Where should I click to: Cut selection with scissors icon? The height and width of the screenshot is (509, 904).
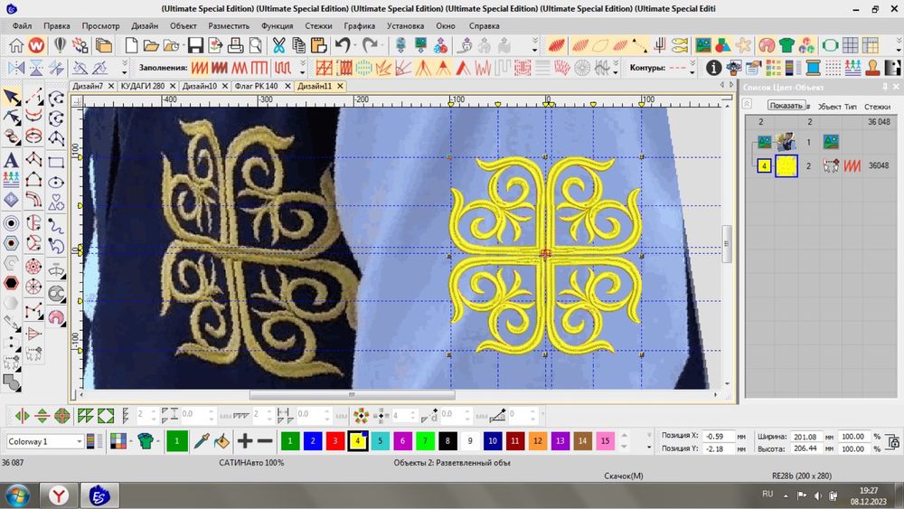coord(279,45)
